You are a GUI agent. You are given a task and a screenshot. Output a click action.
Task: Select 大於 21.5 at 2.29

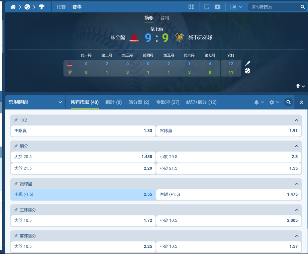[83, 168]
